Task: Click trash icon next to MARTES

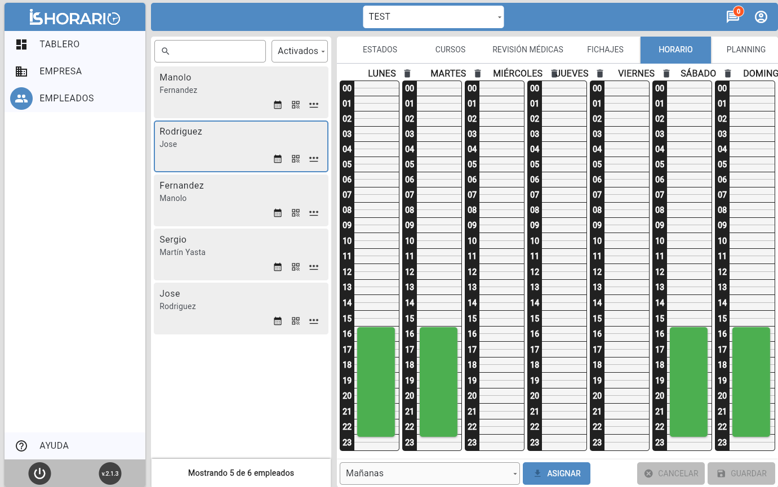Action: [478, 74]
